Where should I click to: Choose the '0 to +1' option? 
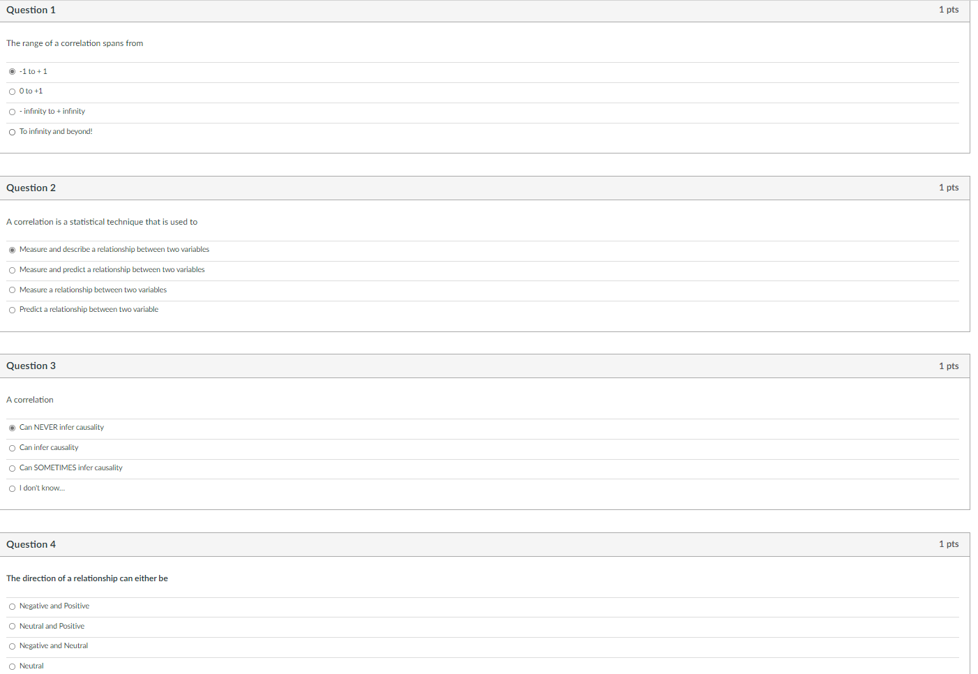click(x=12, y=91)
